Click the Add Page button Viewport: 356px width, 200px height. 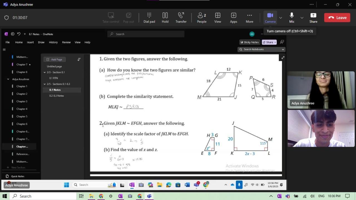point(55,59)
